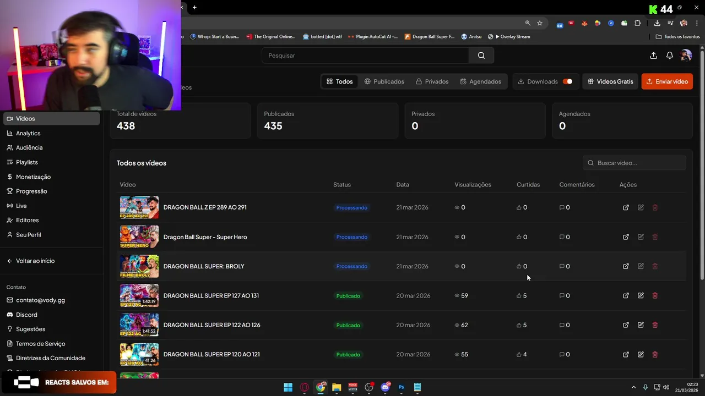Select the Agendados filter tab
705x396 pixels.
pyautogui.click(x=481, y=81)
